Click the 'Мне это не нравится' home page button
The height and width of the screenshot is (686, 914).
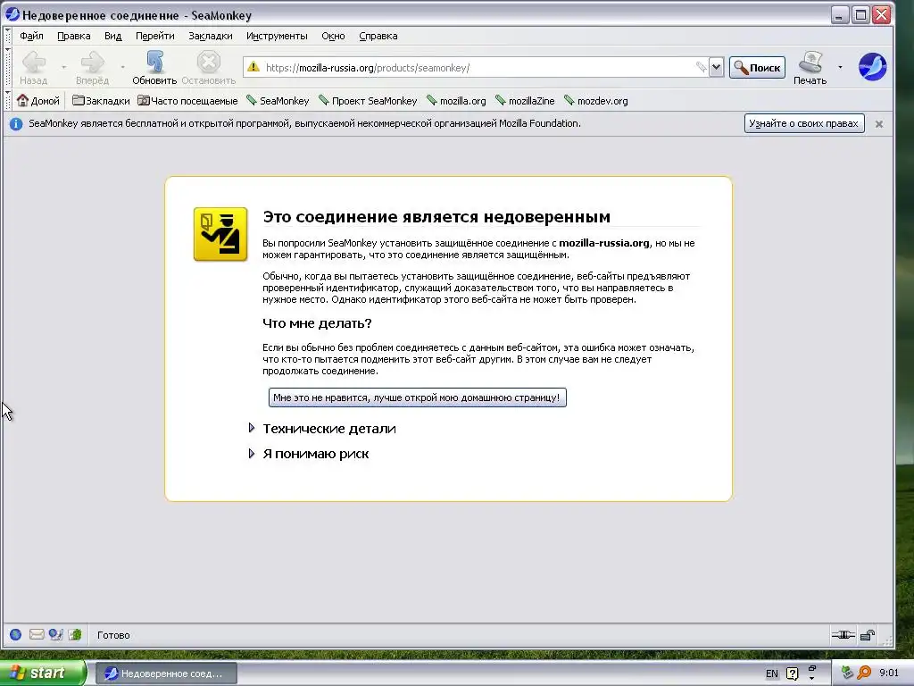coord(418,397)
